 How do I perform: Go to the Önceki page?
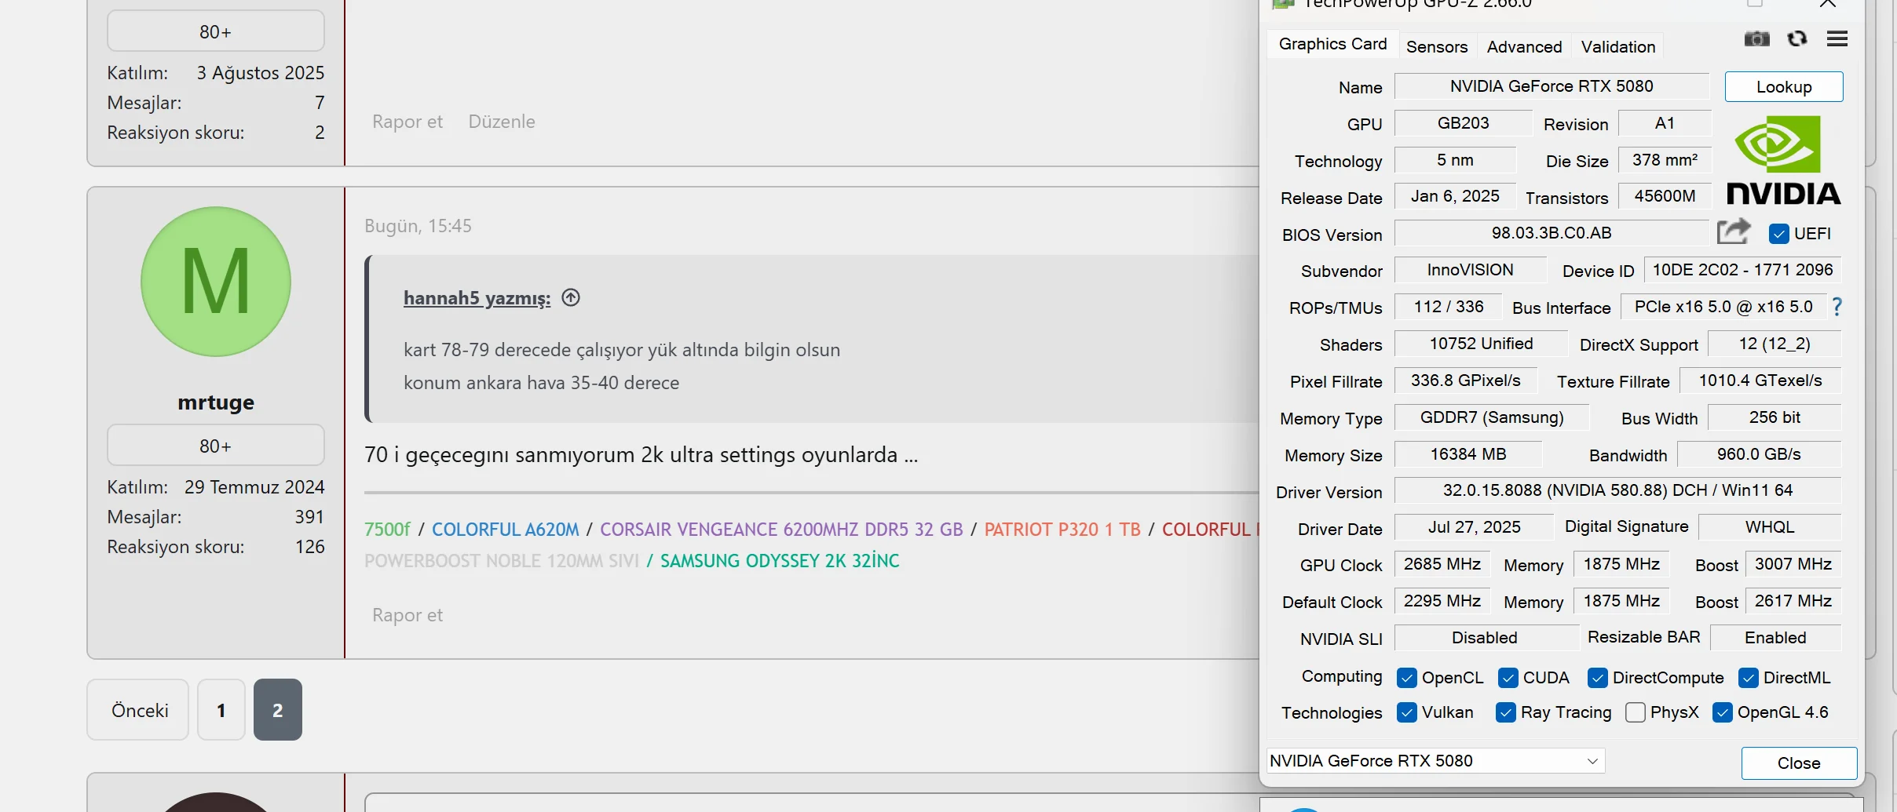138,710
